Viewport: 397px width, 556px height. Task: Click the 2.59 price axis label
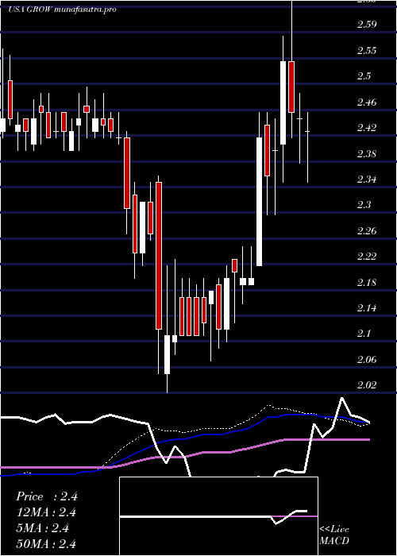point(367,25)
